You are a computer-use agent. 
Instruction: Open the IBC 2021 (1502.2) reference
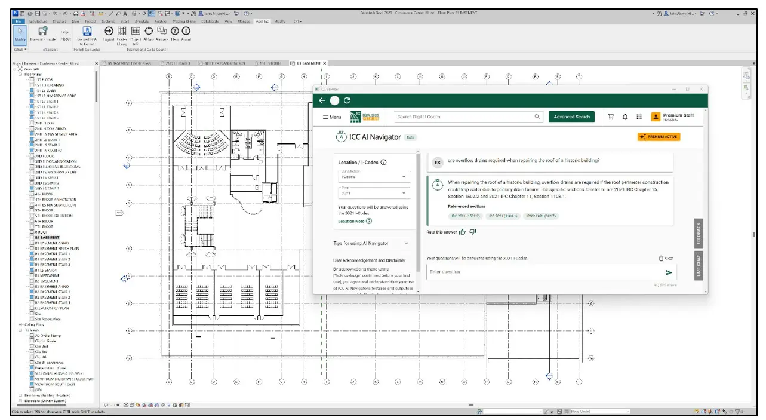tap(464, 216)
